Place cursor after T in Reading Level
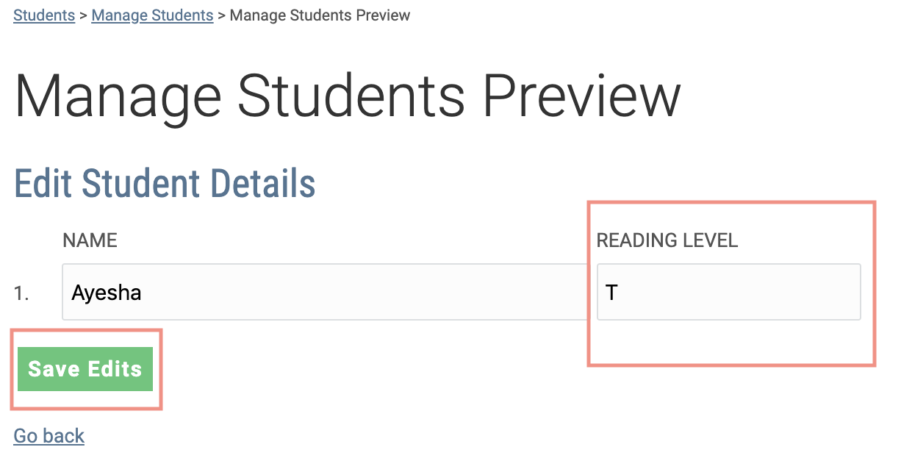The image size is (901, 472). click(x=620, y=293)
